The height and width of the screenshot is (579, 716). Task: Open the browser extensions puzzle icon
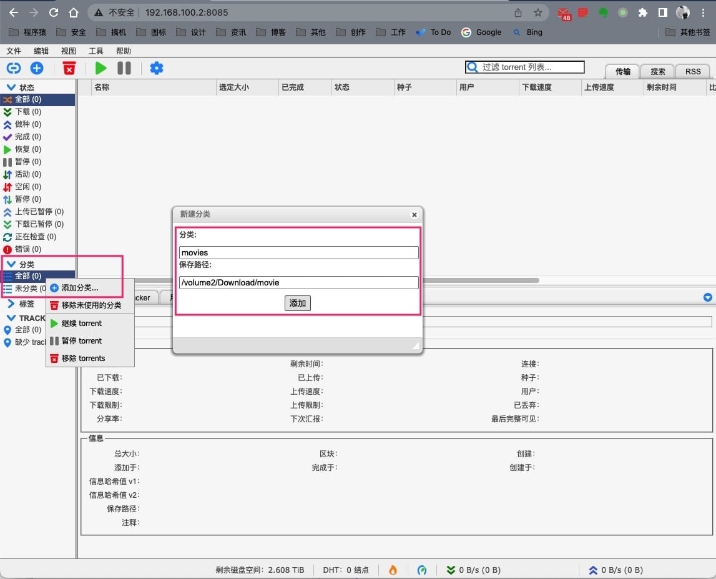pos(642,12)
